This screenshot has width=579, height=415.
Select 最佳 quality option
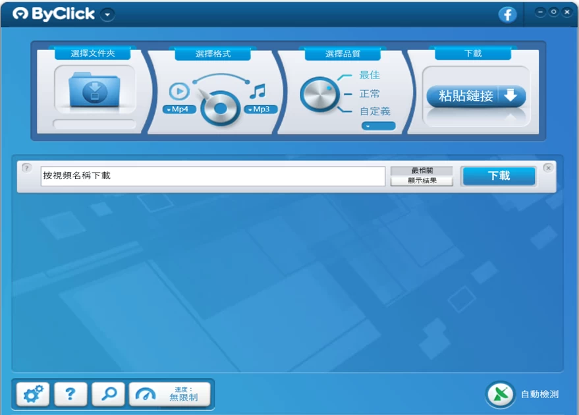[370, 75]
